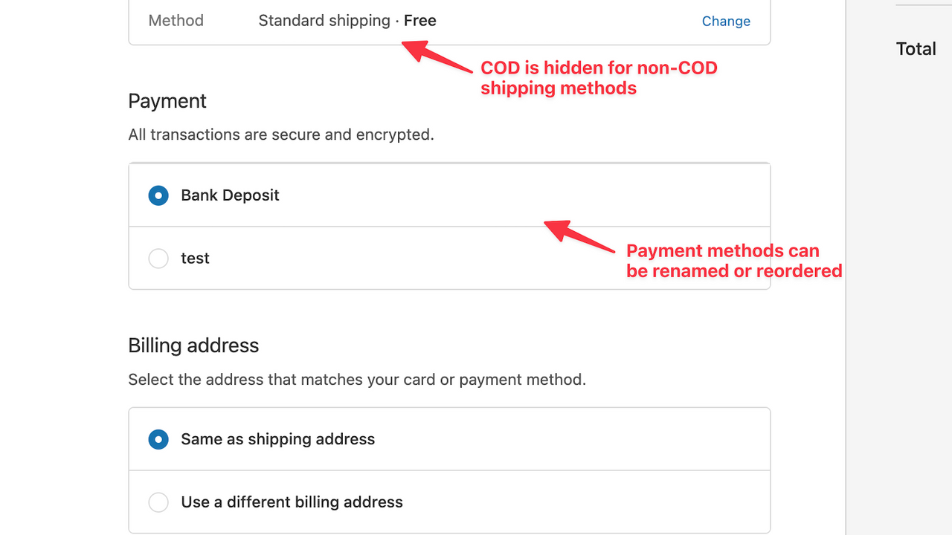The image size is (952, 535).
Task: Click the Change link for shipping method
Action: coord(726,21)
